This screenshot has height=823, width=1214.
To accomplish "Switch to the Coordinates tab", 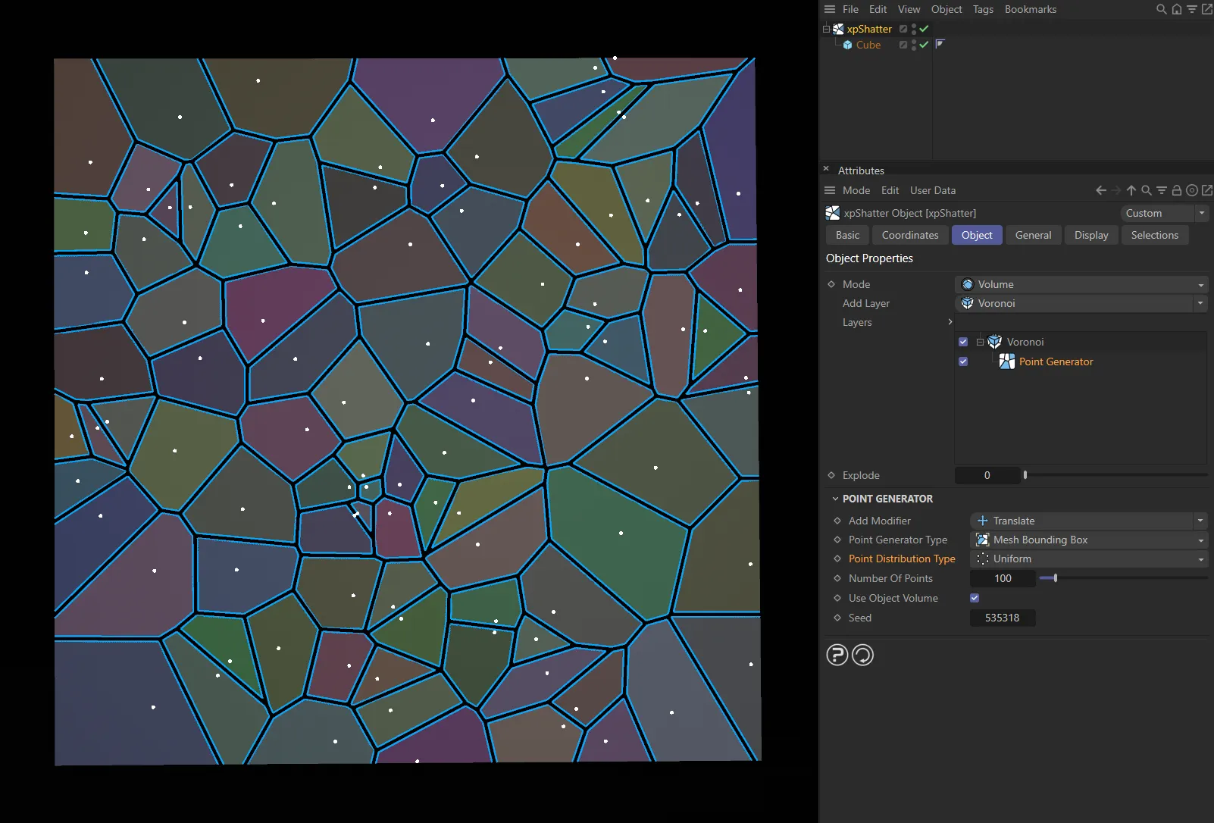I will click(x=909, y=235).
